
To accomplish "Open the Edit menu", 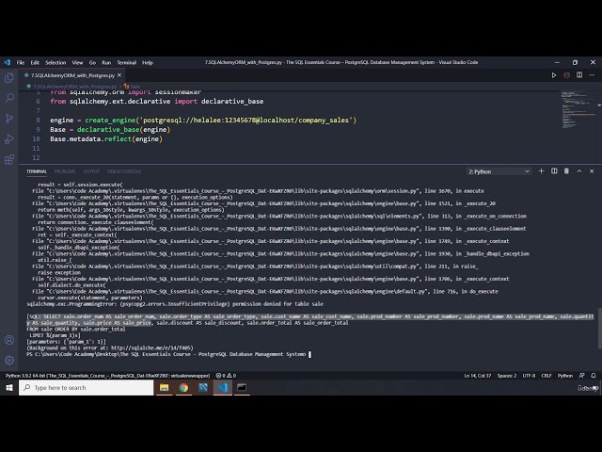I will [35, 63].
